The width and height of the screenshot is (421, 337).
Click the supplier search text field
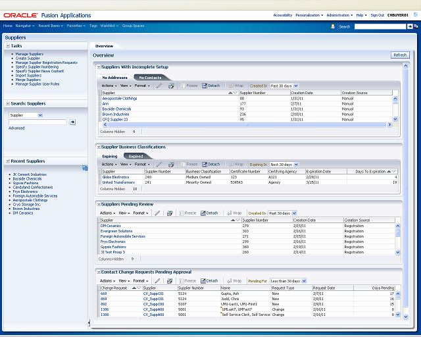[37, 122]
